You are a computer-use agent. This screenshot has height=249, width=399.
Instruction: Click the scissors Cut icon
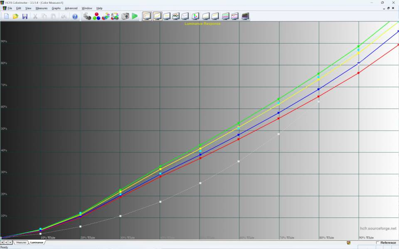point(35,16)
